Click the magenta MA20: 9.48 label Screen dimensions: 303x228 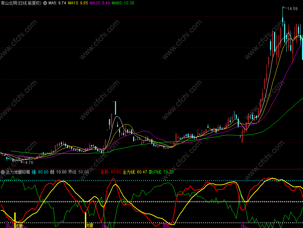pos(100,3)
